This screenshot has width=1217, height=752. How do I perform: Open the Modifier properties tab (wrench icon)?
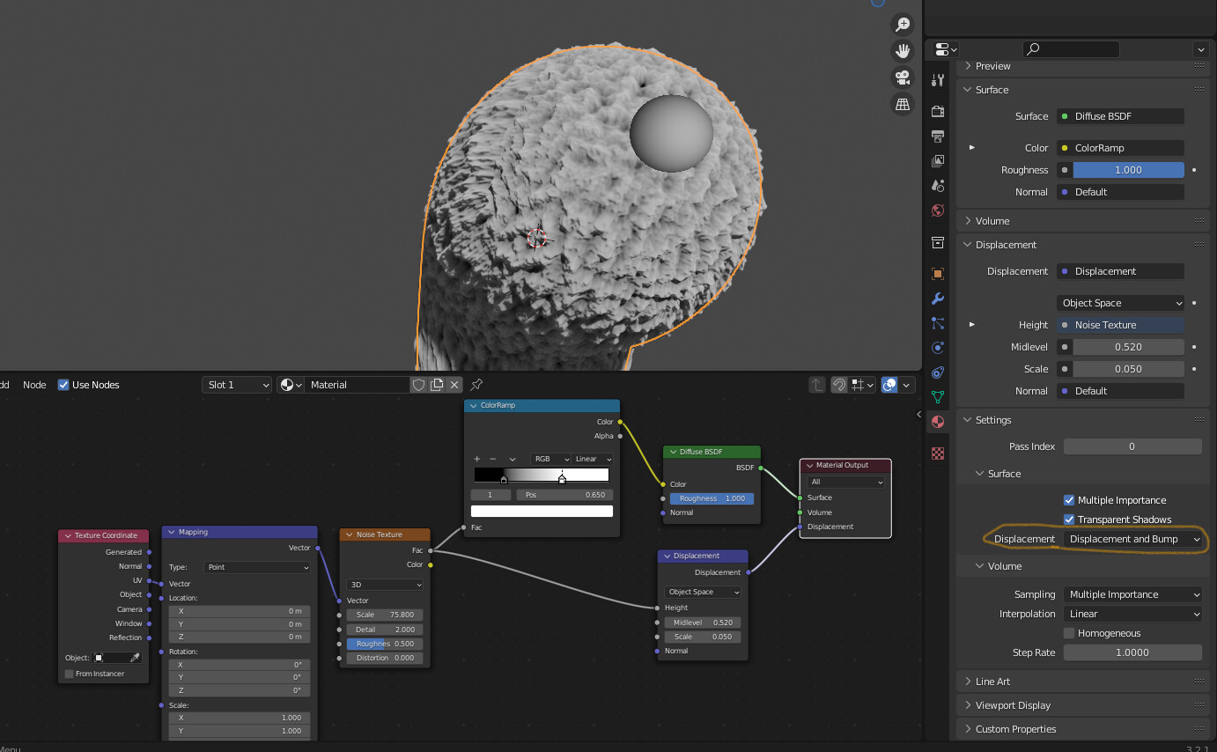[937, 299]
